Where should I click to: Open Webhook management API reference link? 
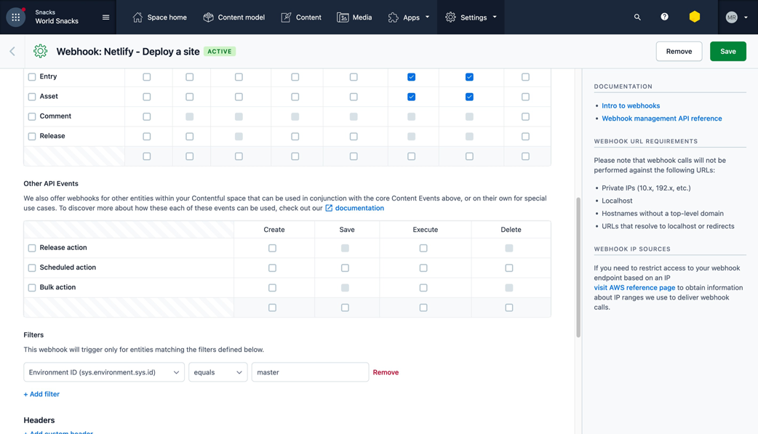[x=661, y=118]
